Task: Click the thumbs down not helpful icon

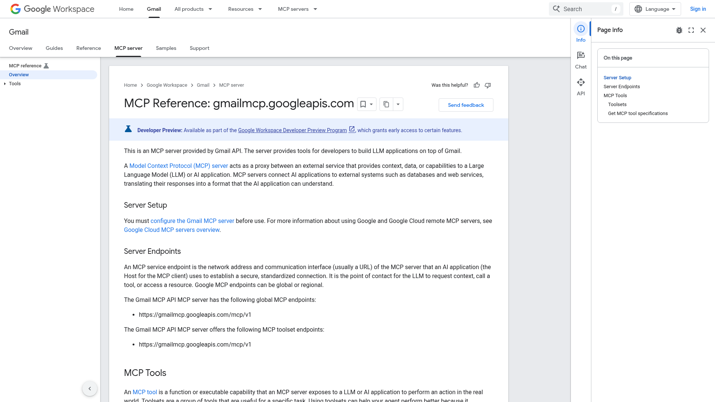Action: (488, 85)
